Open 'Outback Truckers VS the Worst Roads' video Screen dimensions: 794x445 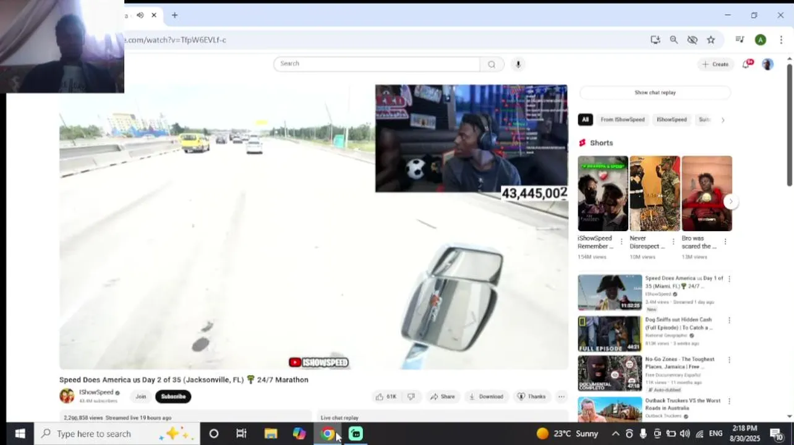pyautogui.click(x=683, y=404)
